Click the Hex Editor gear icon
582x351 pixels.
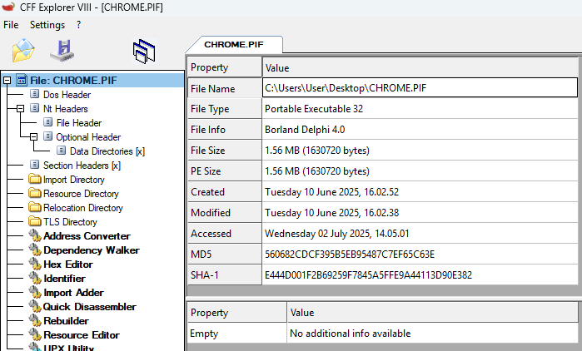[x=35, y=264]
